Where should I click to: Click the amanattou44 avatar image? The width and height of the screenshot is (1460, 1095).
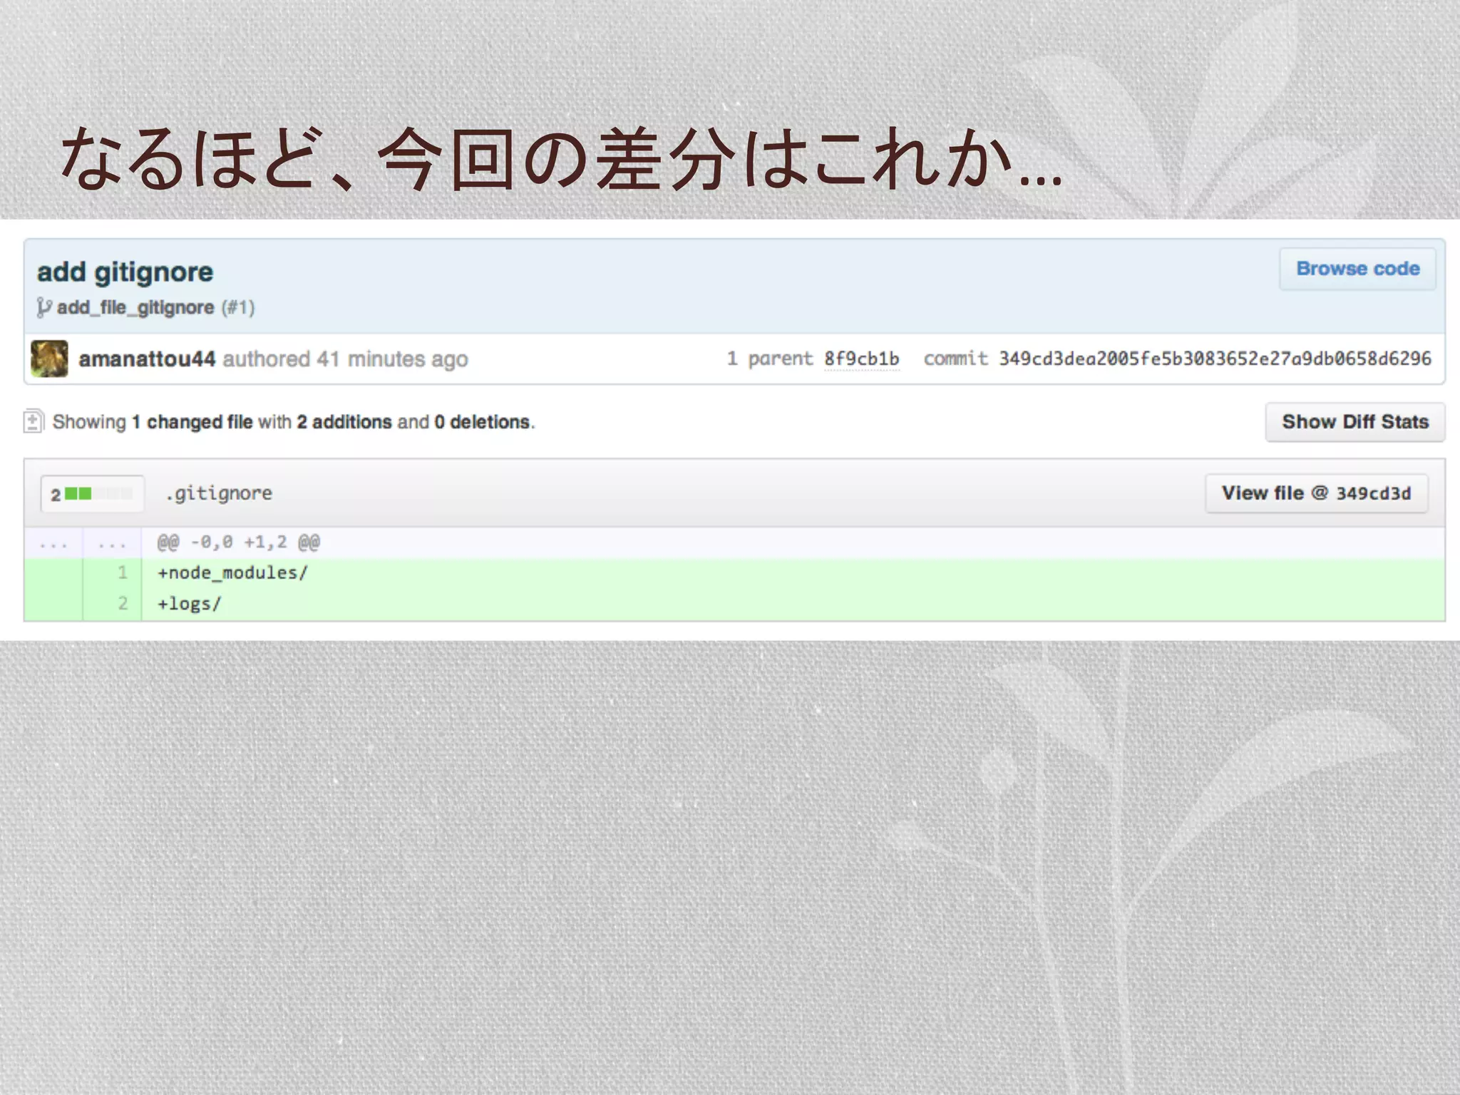coord(49,359)
